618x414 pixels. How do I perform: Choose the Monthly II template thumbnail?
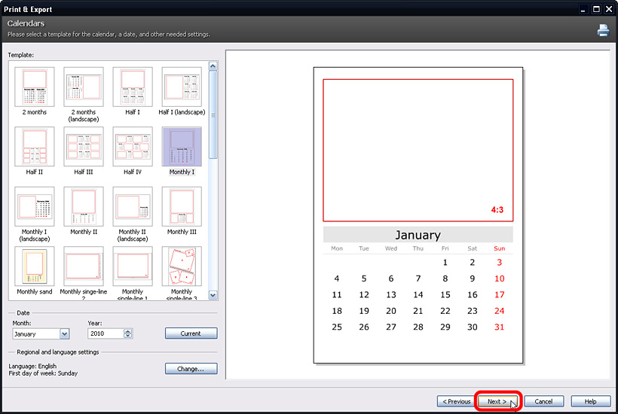[x=84, y=206]
